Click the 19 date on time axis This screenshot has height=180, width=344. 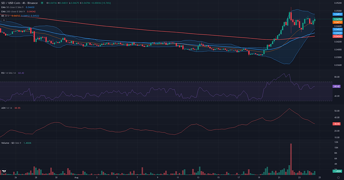pyautogui.click(x=259, y=178)
